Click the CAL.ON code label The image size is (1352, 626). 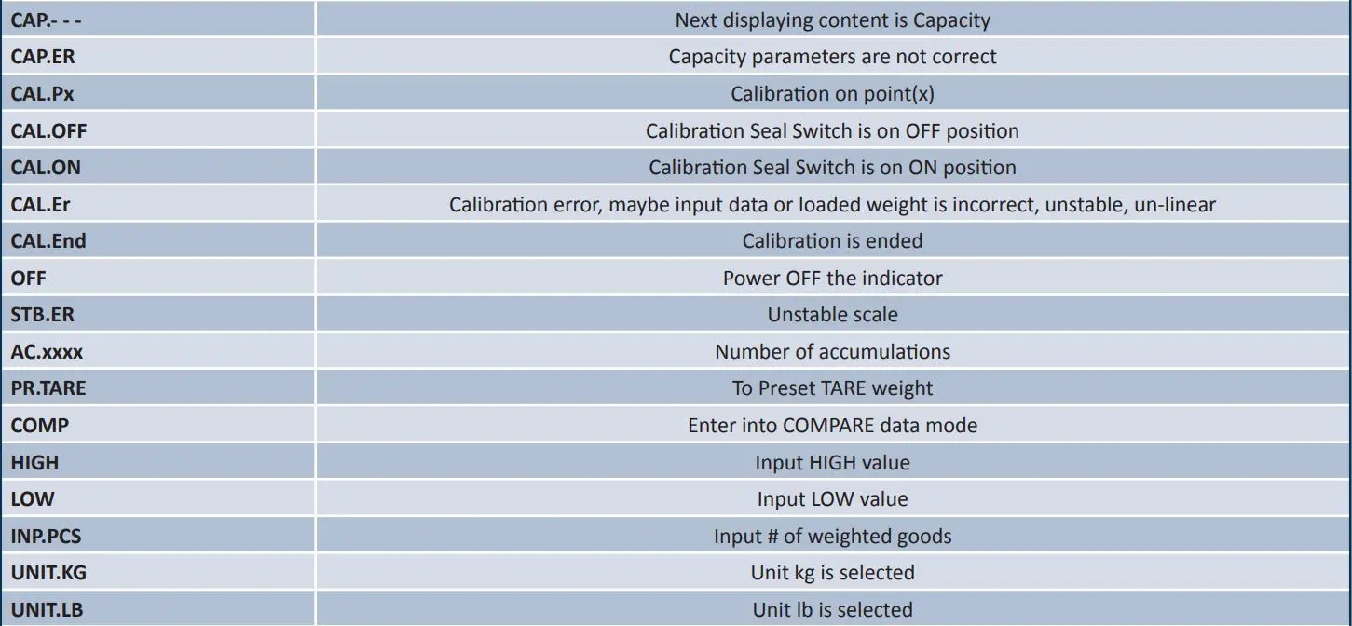tap(46, 168)
